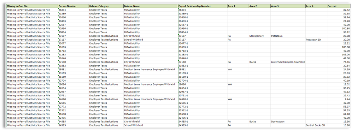Select the 'Person Number' column header
The height and width of the screenshot is (131, 352).
73,6
